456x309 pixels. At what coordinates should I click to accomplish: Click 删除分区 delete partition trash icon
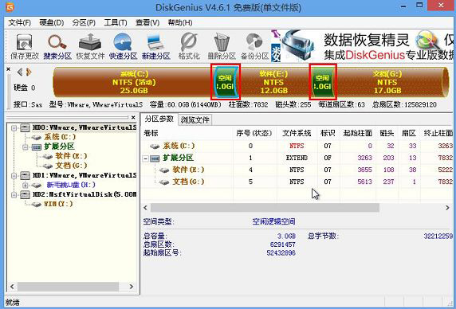click(222, 46)
